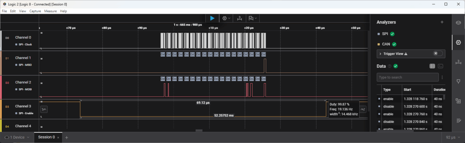Expand the Trigger View section chevron
Image resolution: width=465 pixels, height=143 pixels.
[380, 54]
